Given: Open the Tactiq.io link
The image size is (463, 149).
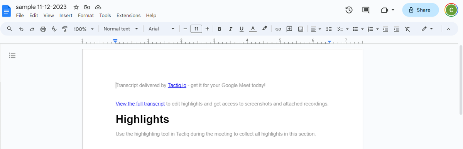Looking at the screenshot, I should 177,85.
